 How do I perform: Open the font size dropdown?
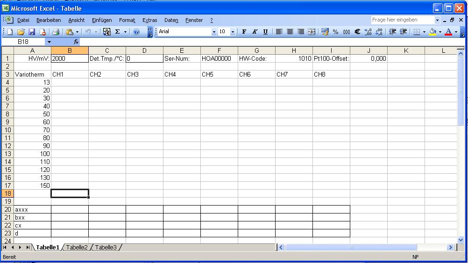[233, 32]
